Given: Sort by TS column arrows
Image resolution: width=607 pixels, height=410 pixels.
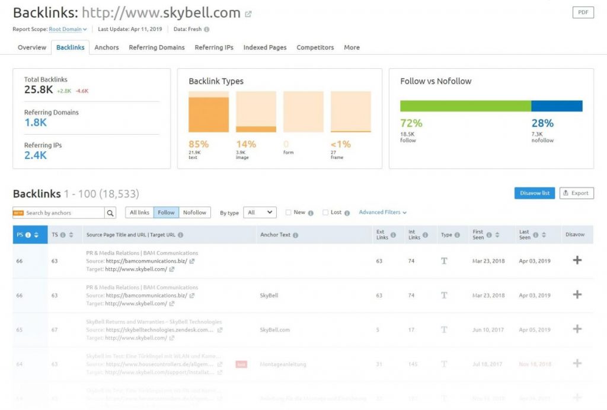Looking at the screenshot, I should (x=71, y=235).
